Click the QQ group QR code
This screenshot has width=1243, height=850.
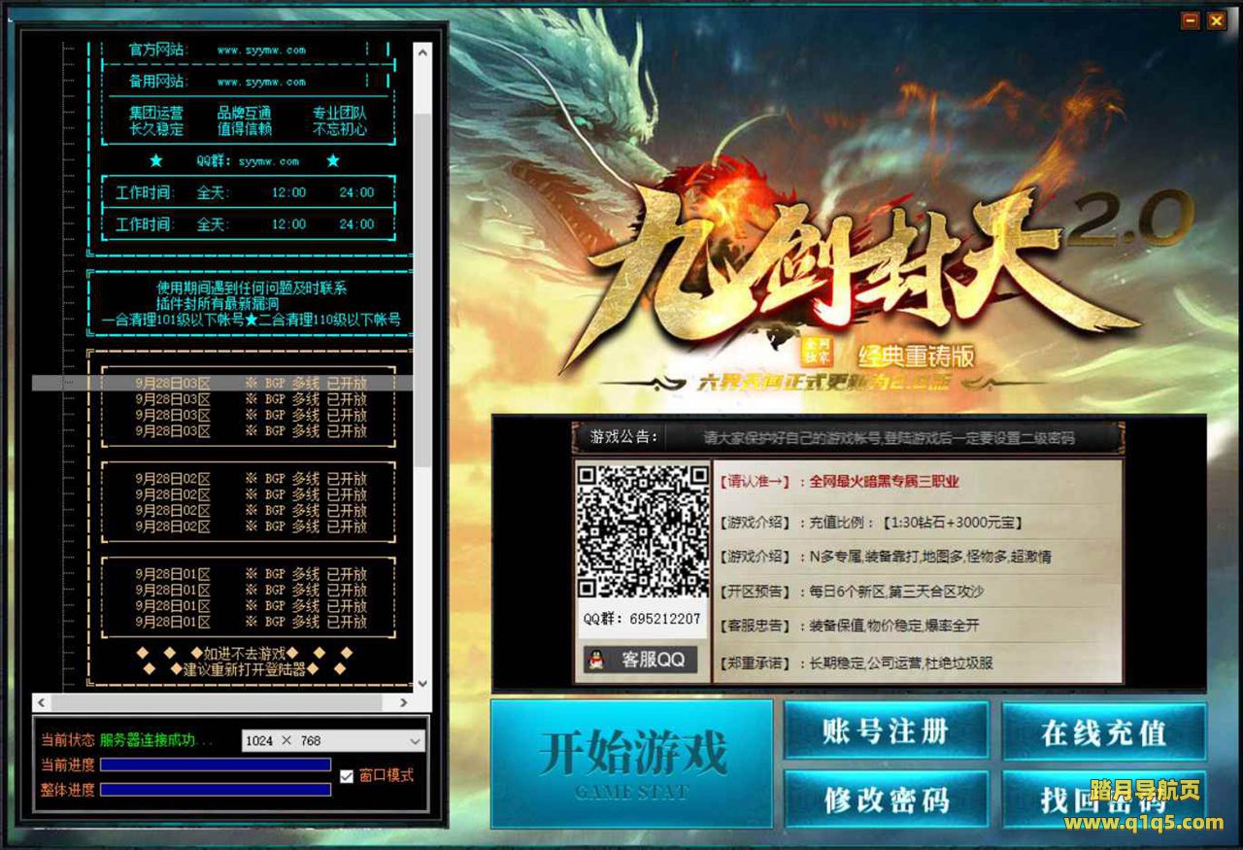coord(641,530)
